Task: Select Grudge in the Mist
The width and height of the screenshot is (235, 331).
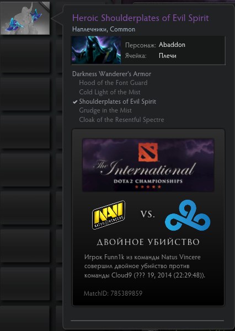Action: (105, 110)
